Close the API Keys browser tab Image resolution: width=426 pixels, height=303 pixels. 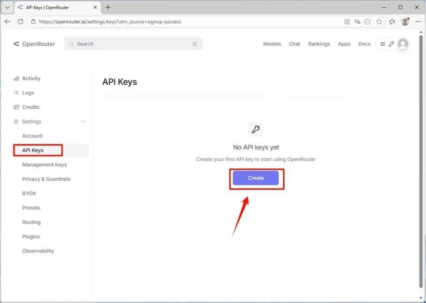pyautogui.click(x=95, y=7)
